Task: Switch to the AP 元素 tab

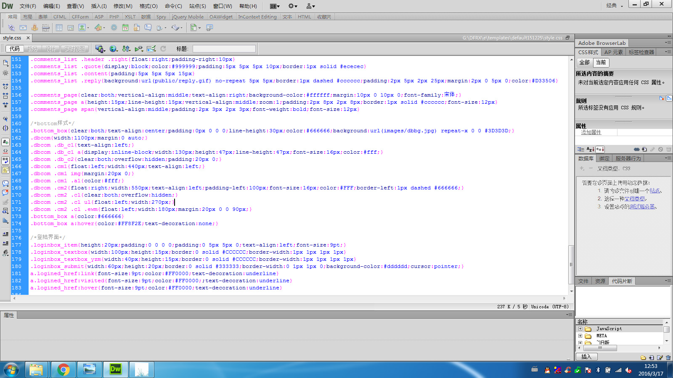Action: click(x=613, y=52)
